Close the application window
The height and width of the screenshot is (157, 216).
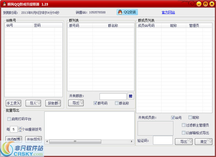coord(212,4)
